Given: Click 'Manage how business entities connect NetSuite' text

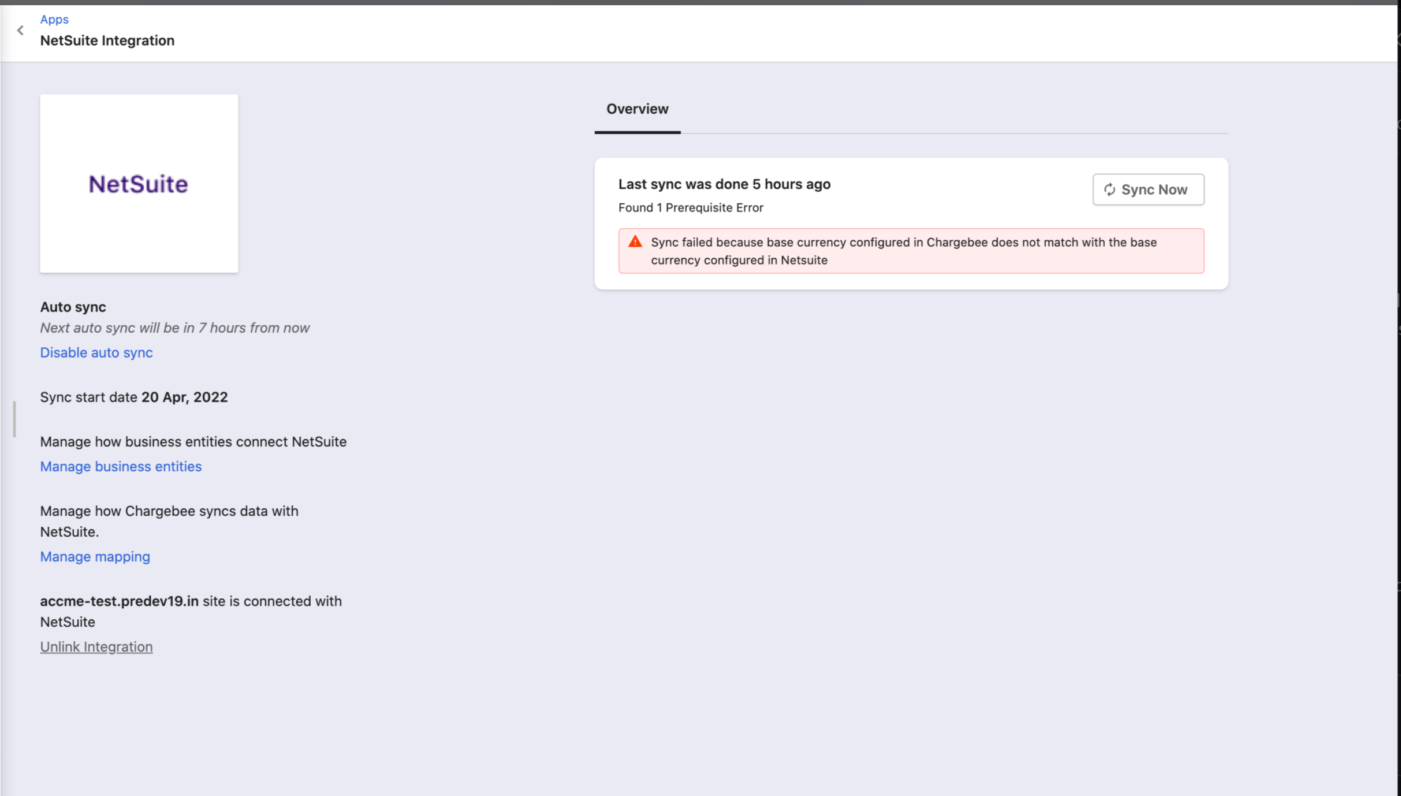Looking at the screenshot, I should click(x=193, y=441).
